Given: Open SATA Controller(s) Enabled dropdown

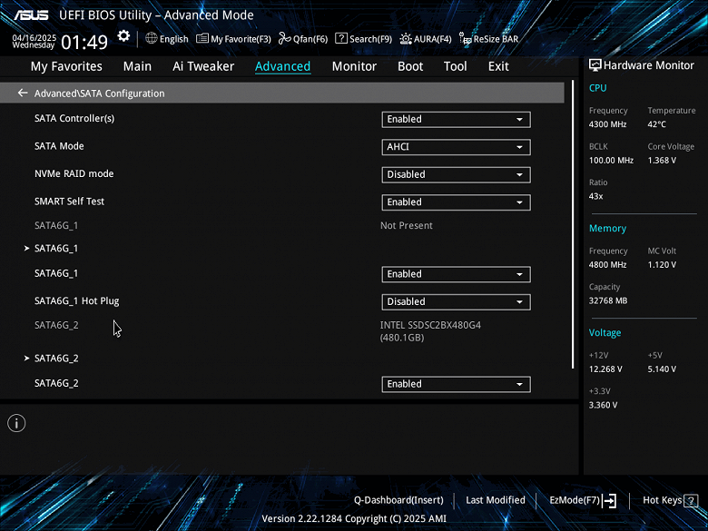Looking at the screenshot, I should tap(456, 119).
